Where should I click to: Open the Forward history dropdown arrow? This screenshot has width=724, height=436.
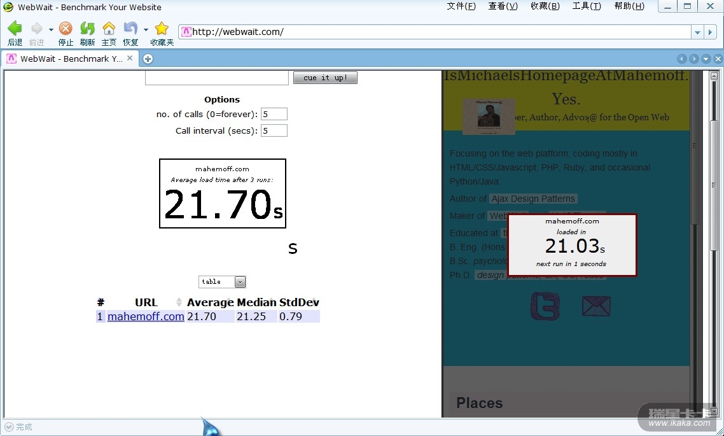point(51,29)
